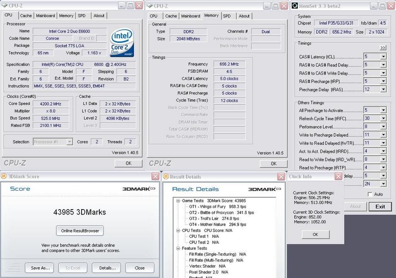Open the Act. to Act. Delayed (tRRD) dropdown

[x=383, y=151]
